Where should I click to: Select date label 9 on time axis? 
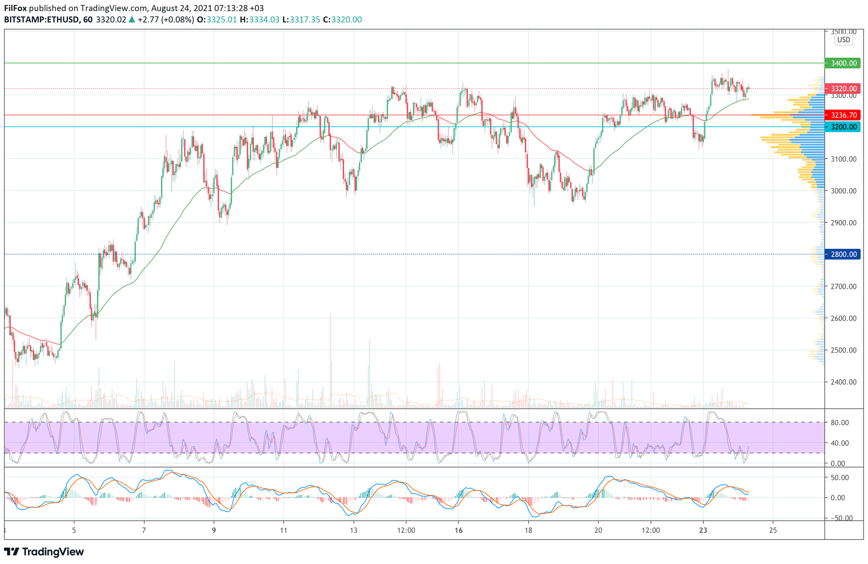tap(214, 530)
